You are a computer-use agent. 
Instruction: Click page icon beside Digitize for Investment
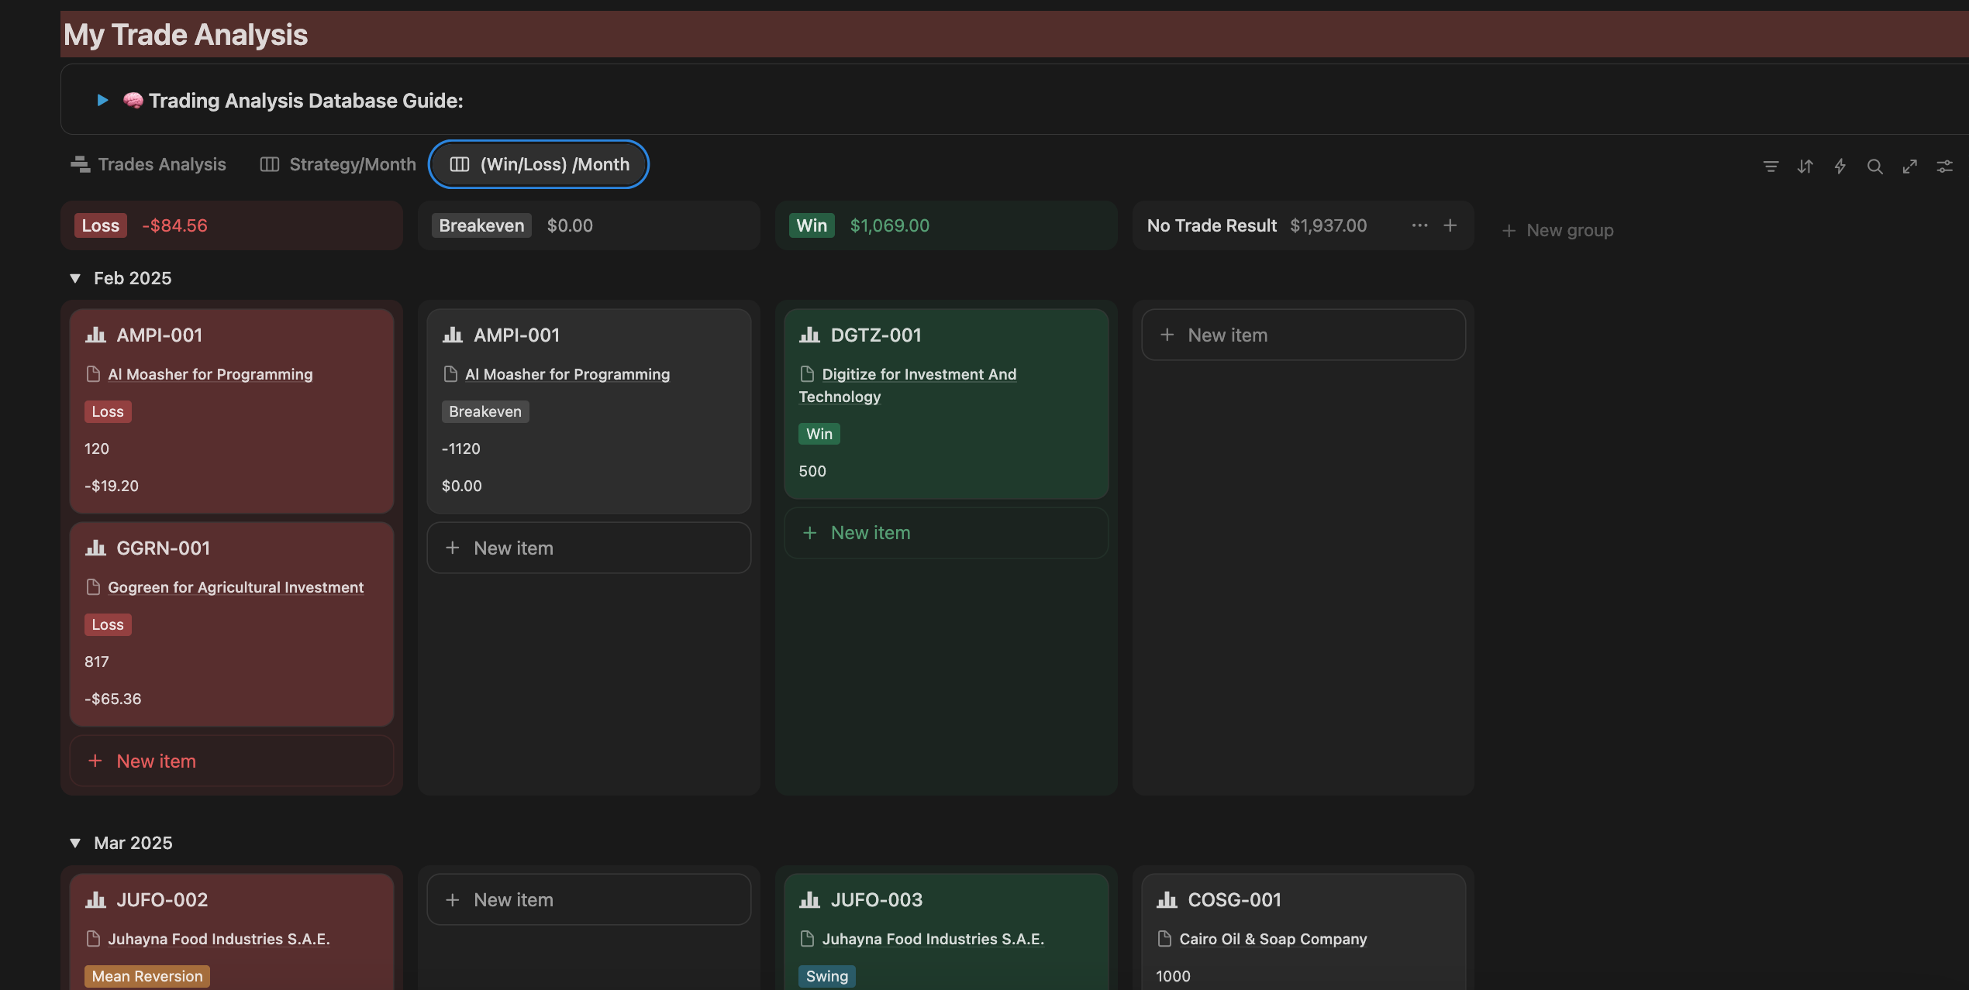[807, 374]
